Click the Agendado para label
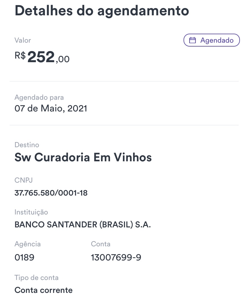Viewport: 248px width, 307px height. pyautogui.click(x=39, y=97)
